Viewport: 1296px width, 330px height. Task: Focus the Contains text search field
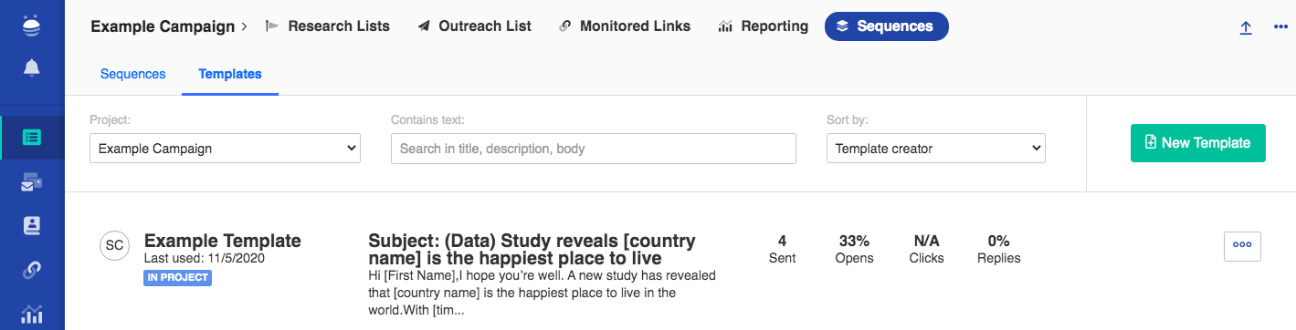point(593,149)
